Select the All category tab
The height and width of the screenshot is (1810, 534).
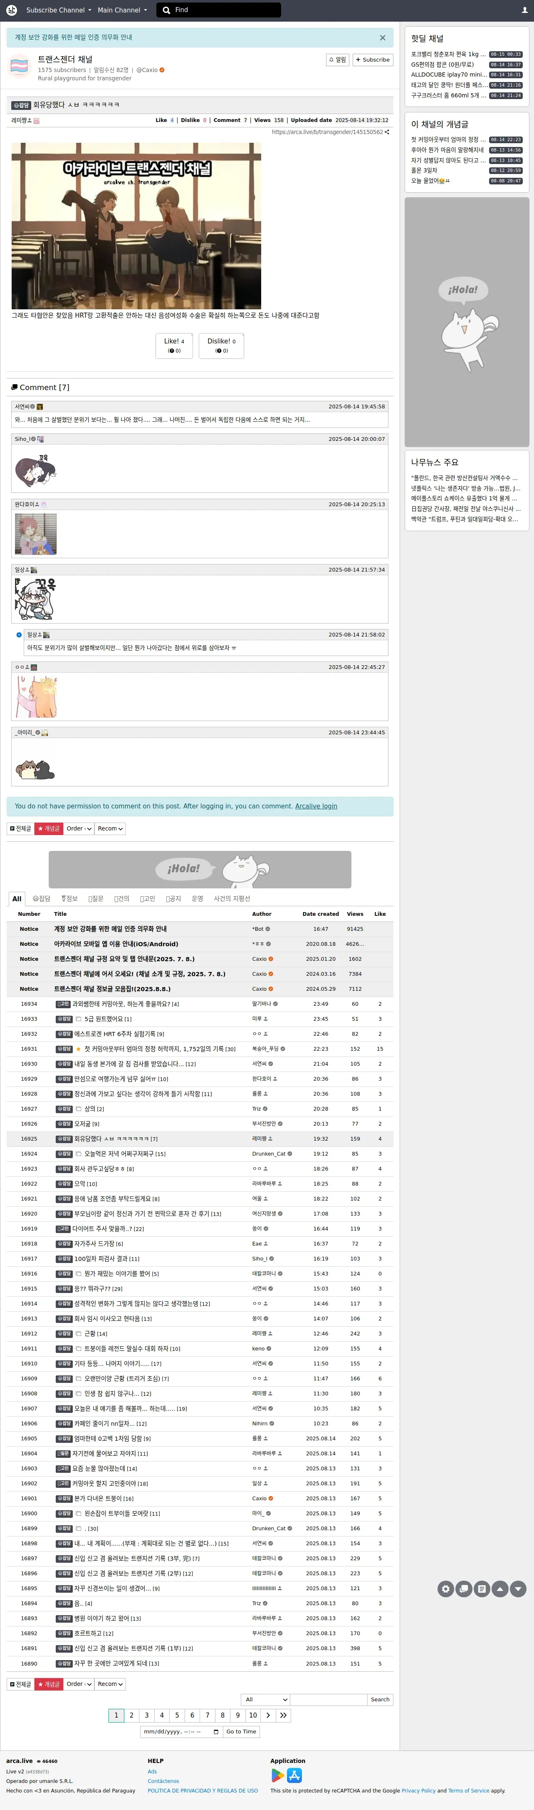[17, 899]
